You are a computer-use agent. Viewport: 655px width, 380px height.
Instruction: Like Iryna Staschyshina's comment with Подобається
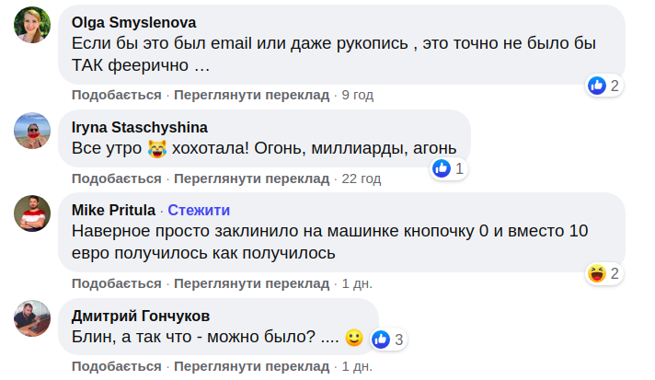pyautogui.click(x=116, y=178)
